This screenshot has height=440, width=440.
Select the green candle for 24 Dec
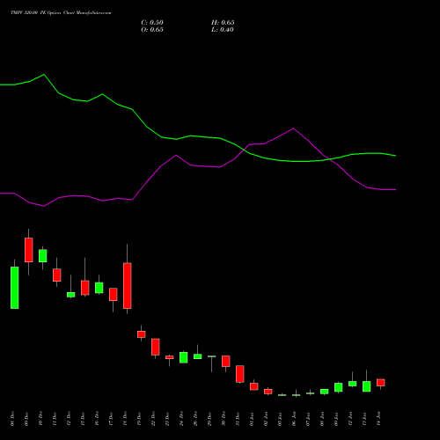click(x=184, y=357)
